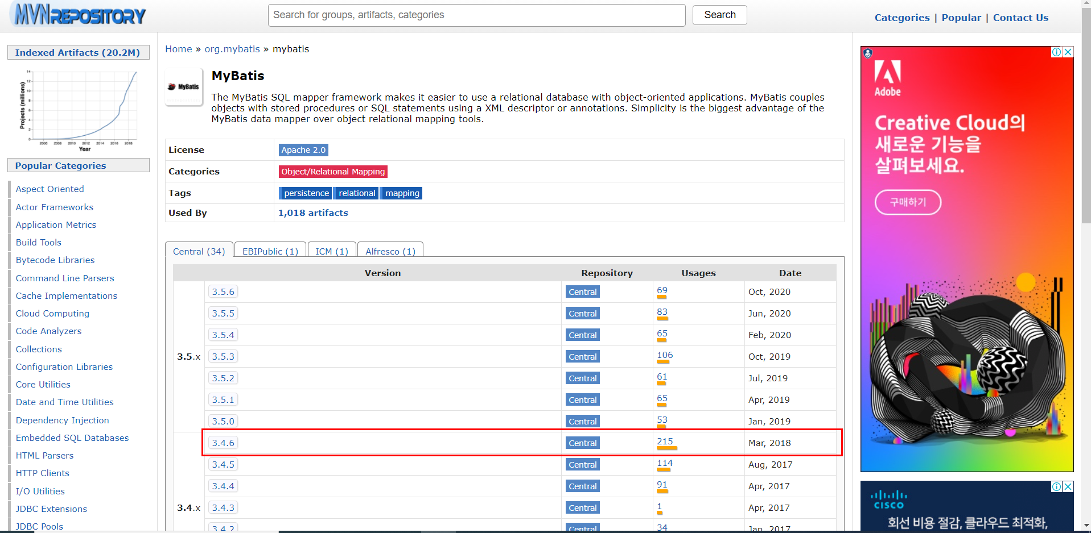The image size is (1091, 533).
Task: Click the MyBatis project logo image
Action: (184, 87)
